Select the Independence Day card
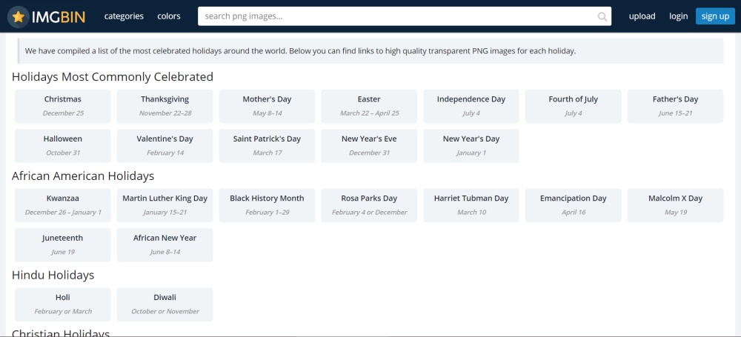Viewport: 741px width, 337px height. point(471,107)
